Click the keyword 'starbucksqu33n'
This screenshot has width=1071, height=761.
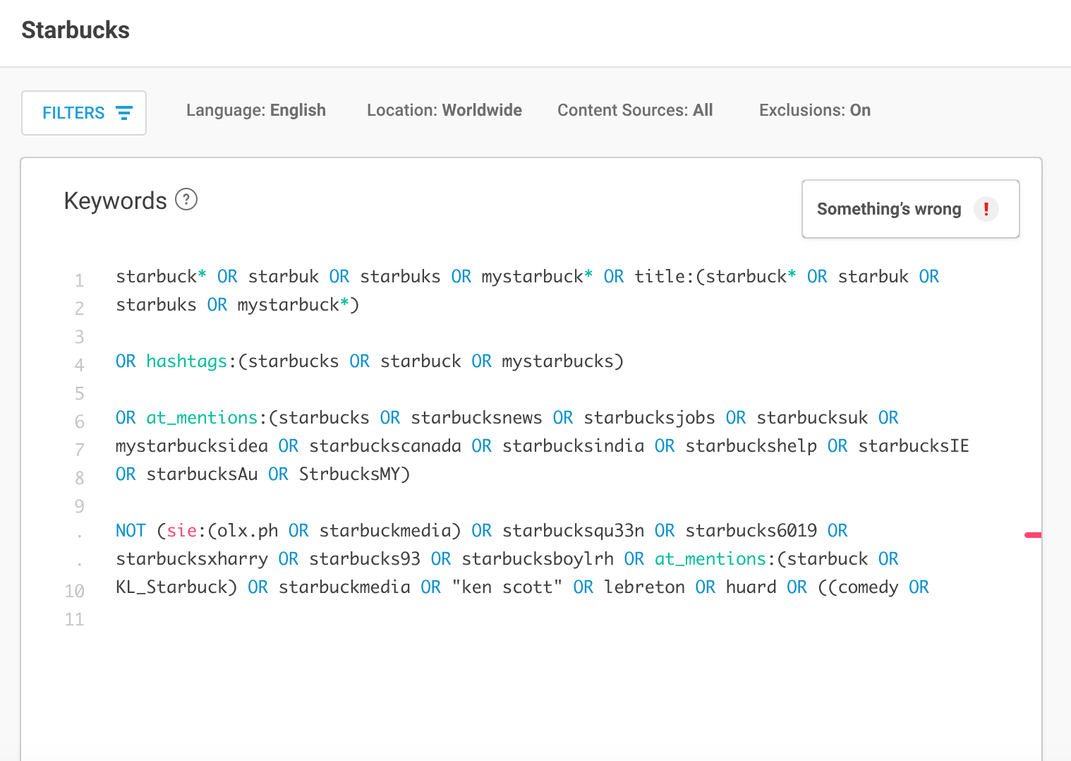click(x=574, y=531)
